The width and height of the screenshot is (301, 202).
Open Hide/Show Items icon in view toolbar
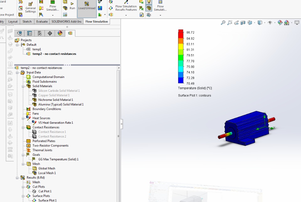270,23
